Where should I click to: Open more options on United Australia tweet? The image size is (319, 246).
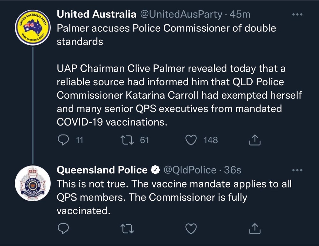click(297, 15)
